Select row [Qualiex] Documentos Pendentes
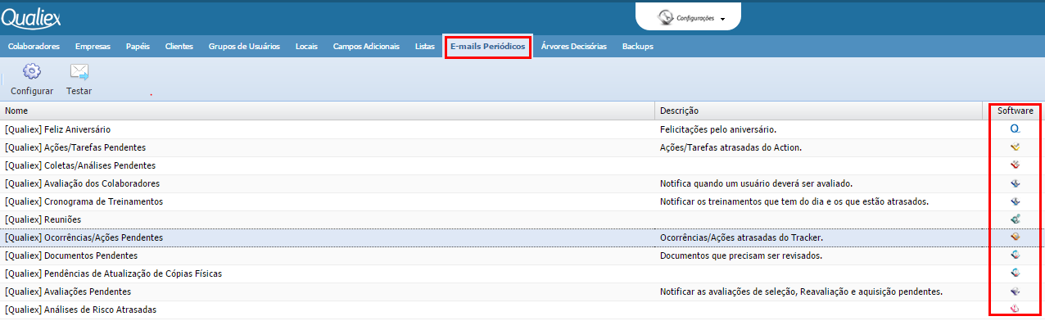This screenshot has height=321, width=1045. coord(522,255)
